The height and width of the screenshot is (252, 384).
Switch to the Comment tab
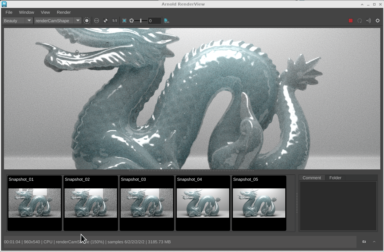312,178
